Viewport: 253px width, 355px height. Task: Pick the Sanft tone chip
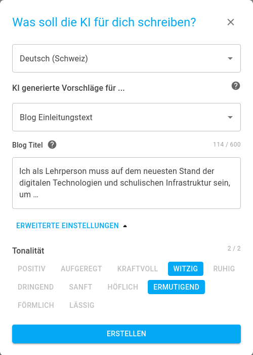pos(80,287)
